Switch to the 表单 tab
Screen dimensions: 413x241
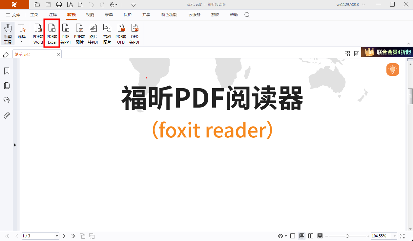pos(109,15)
